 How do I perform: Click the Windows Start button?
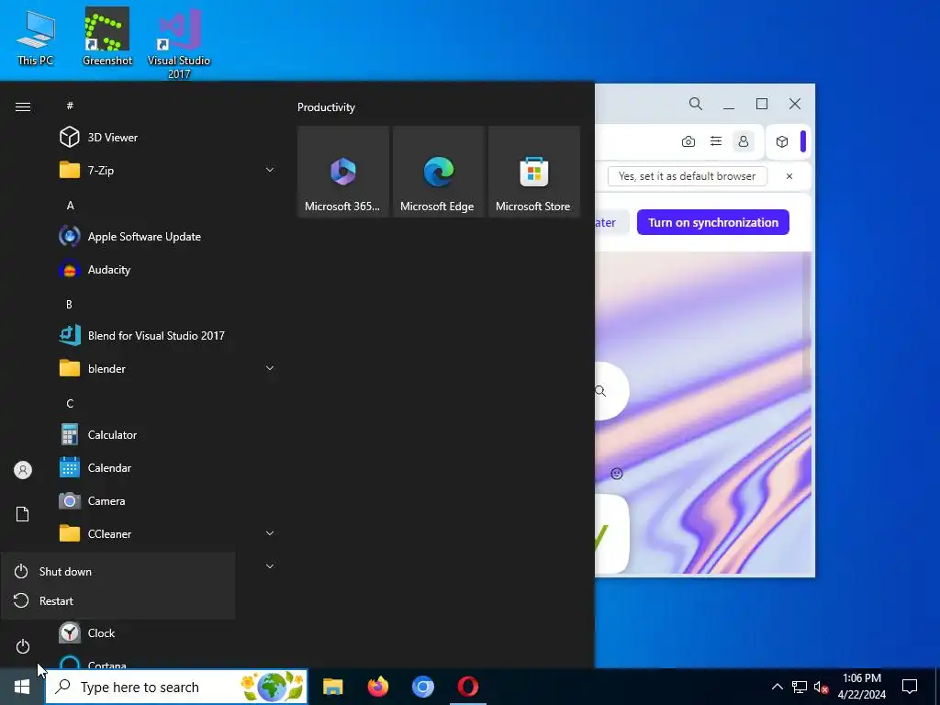(22, 687)
